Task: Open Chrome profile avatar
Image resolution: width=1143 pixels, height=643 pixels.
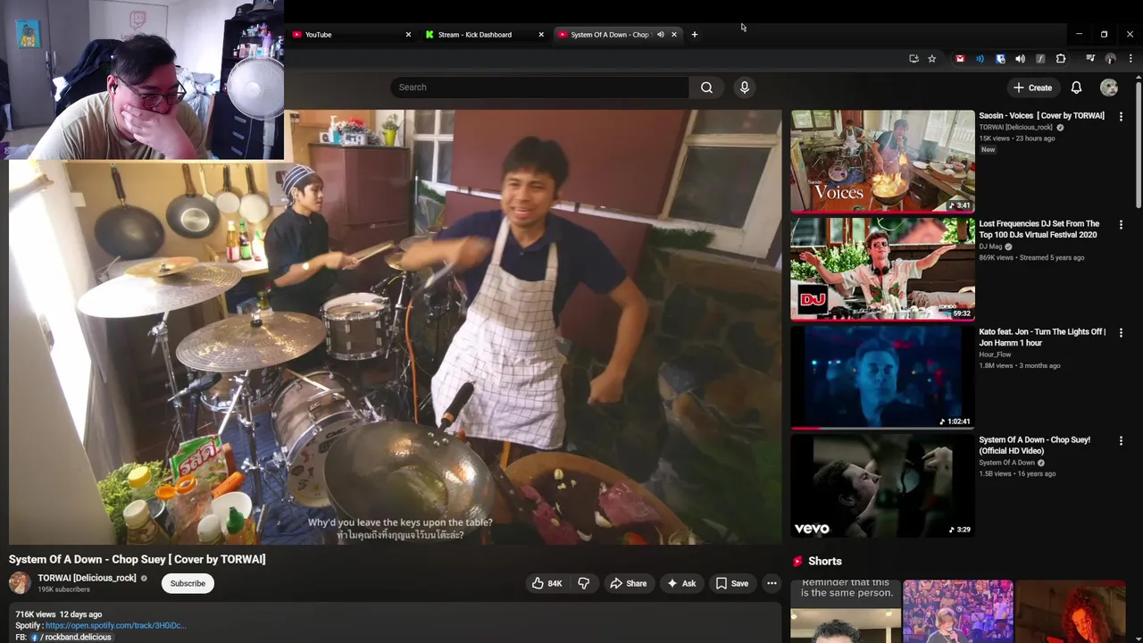Action: click(1111, 59)
